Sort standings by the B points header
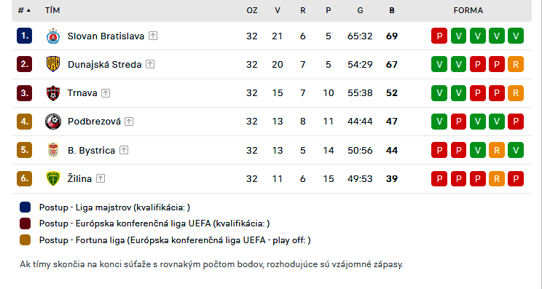Viewport: 542px width, 289px height. coord(392,10)
